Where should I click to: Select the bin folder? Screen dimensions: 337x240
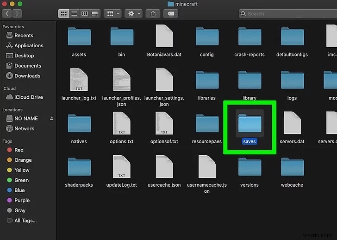(122, 37)
